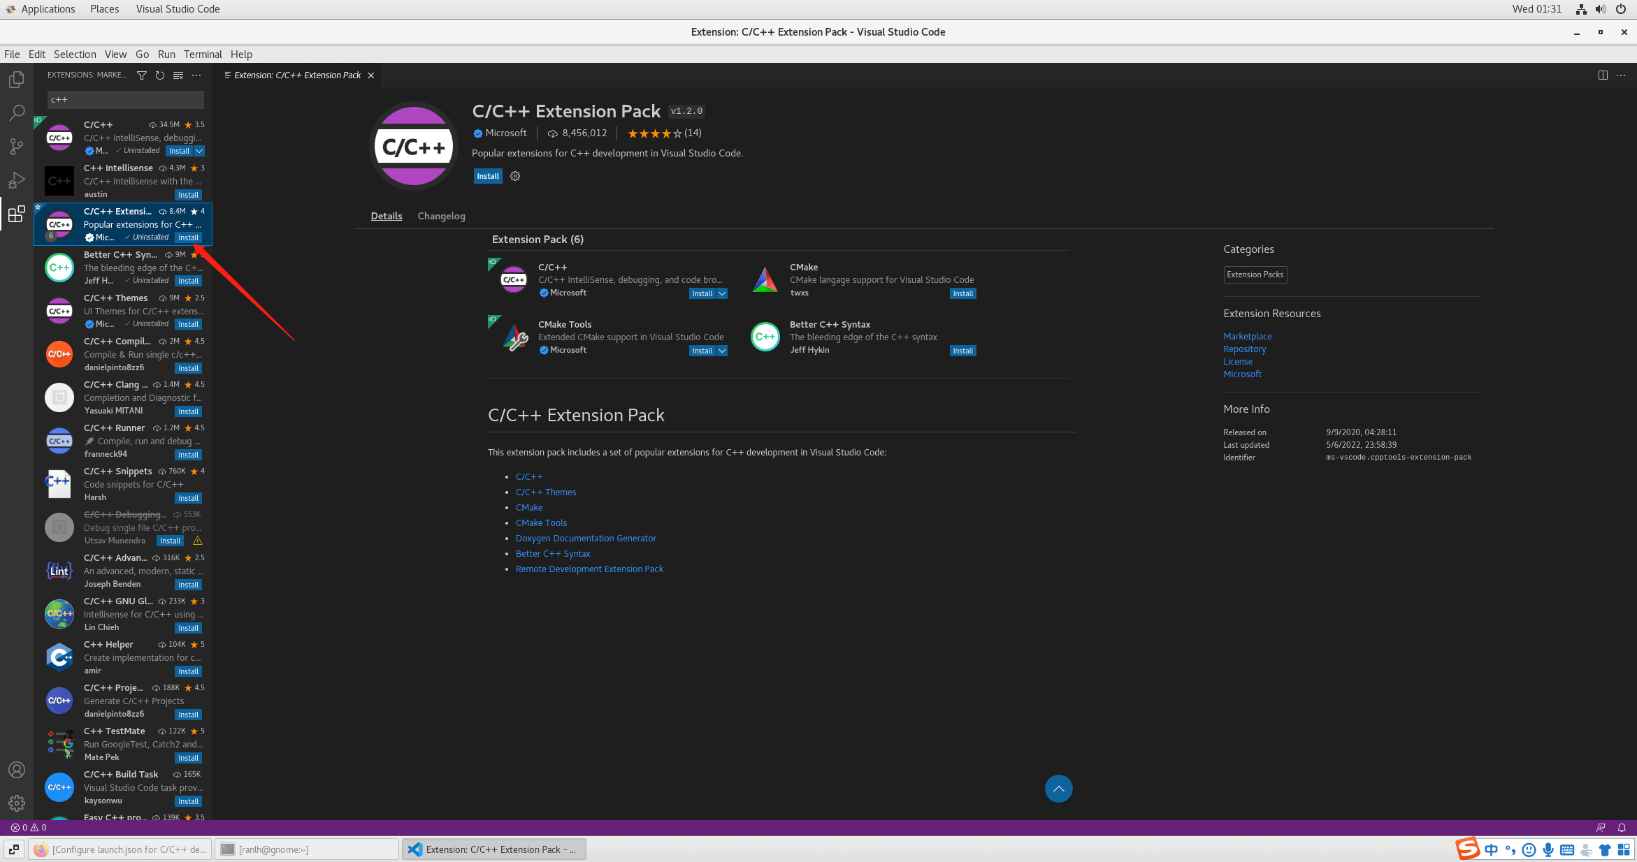Open Run and Debug view icon
Viewport: 1637px width, 862px height.
pyautogui.click(x=17, y=180)
